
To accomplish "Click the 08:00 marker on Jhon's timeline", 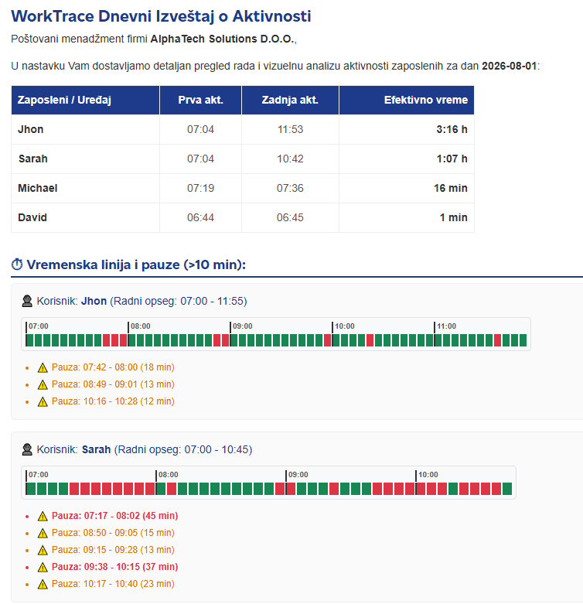I will (140, 326).
